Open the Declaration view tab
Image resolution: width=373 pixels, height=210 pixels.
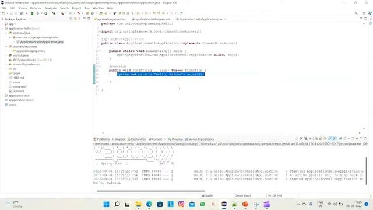coord(137,139)
